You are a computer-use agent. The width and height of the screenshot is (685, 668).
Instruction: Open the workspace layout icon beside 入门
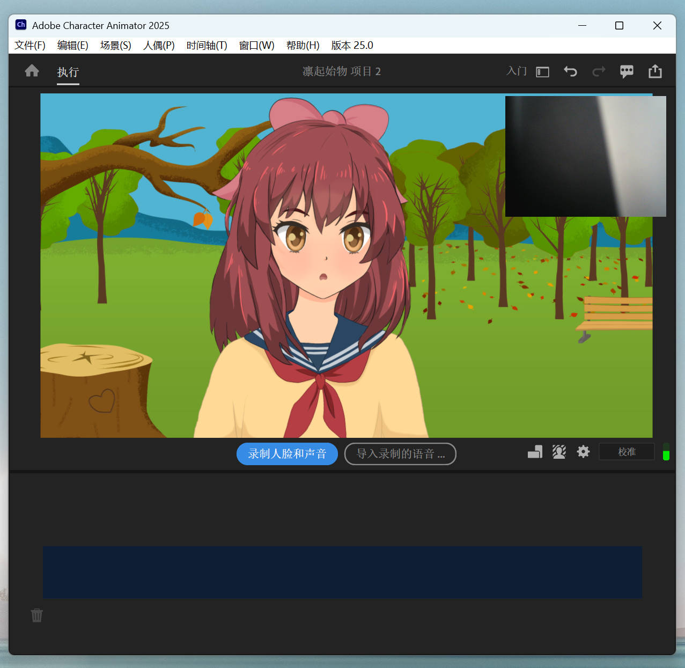coord(542,72)
